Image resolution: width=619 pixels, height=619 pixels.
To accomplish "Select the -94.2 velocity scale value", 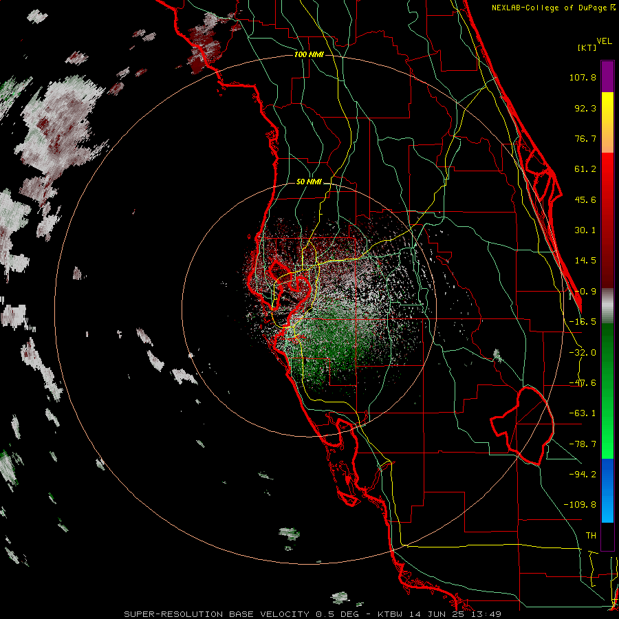I will (x=583, y=475).
